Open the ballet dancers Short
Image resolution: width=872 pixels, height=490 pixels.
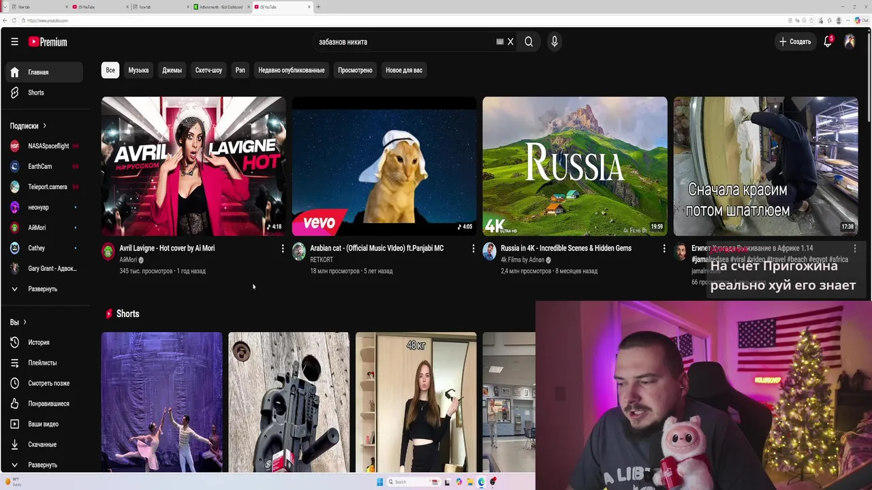point(162,402)
